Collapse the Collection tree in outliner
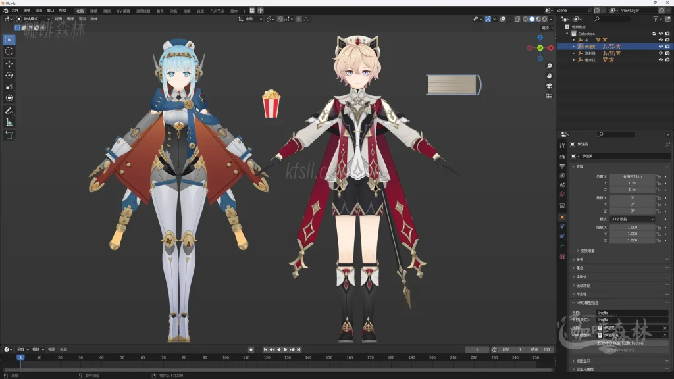 point(567,34)
